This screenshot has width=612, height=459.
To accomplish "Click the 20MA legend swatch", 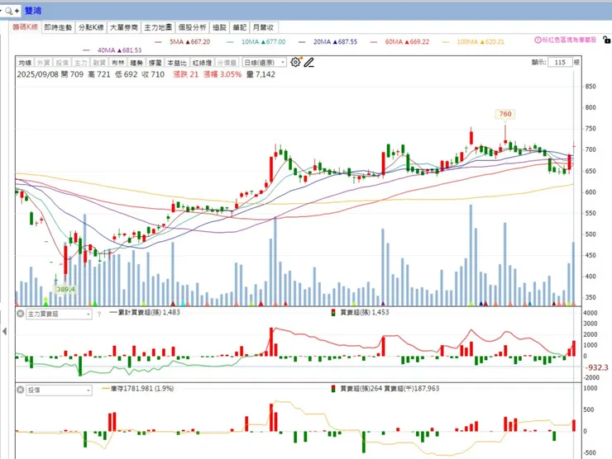I will pos(302,42).
